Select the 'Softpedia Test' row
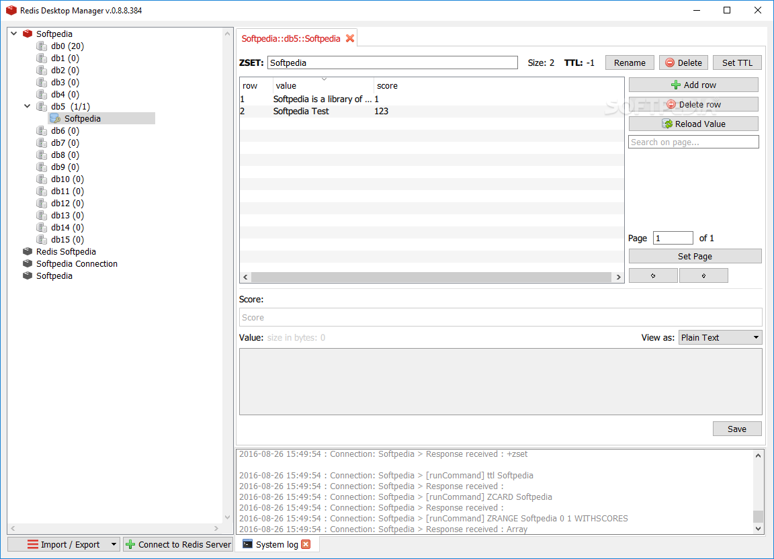Image resolution: width=774 pixels, height=559 pixels. point(432,111)
